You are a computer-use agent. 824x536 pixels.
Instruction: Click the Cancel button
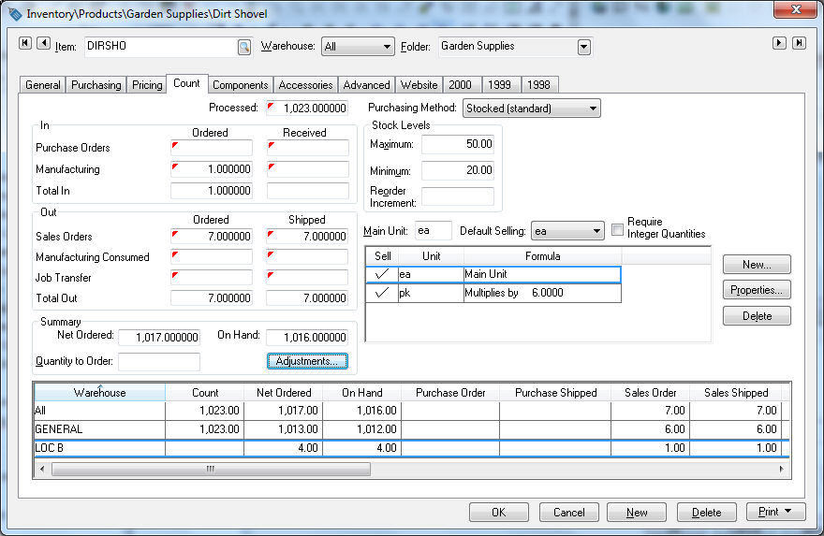[x=569, y=512]
